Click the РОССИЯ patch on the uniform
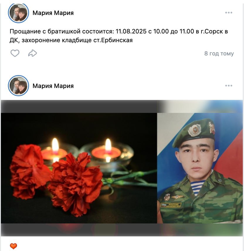Screen dimensions: 244x251 (x=171, y=205)
